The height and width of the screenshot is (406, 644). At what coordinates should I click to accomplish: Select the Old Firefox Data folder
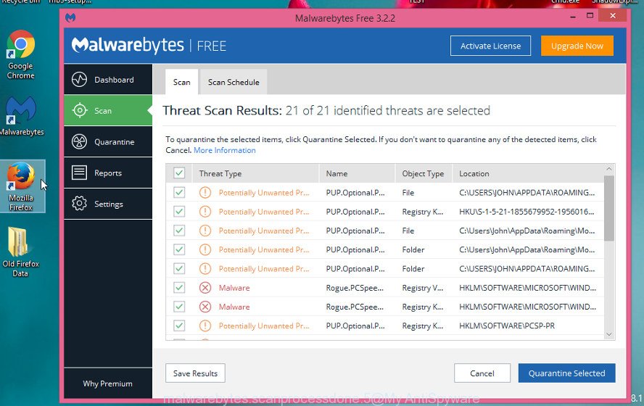(x=20, y=252)
